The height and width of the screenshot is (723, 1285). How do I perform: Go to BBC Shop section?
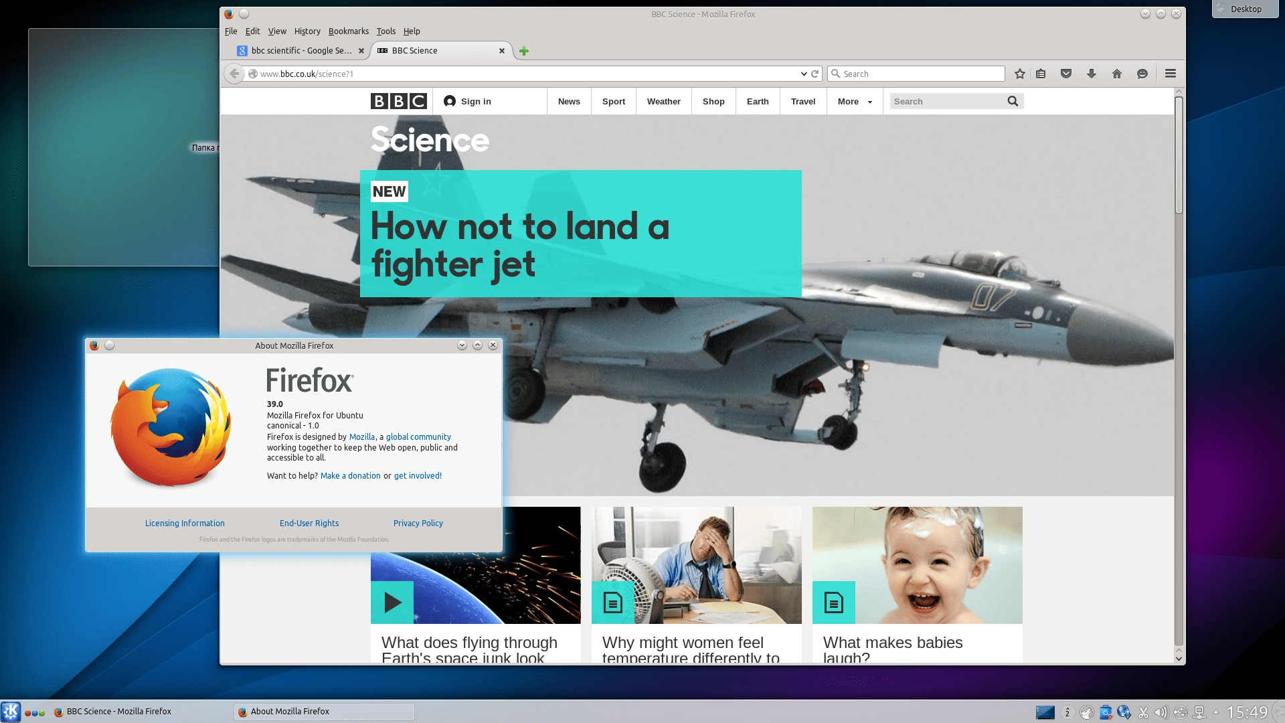713,101
